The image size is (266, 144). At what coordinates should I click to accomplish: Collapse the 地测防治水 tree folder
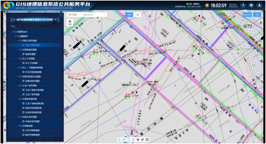(x=13, y=32)
